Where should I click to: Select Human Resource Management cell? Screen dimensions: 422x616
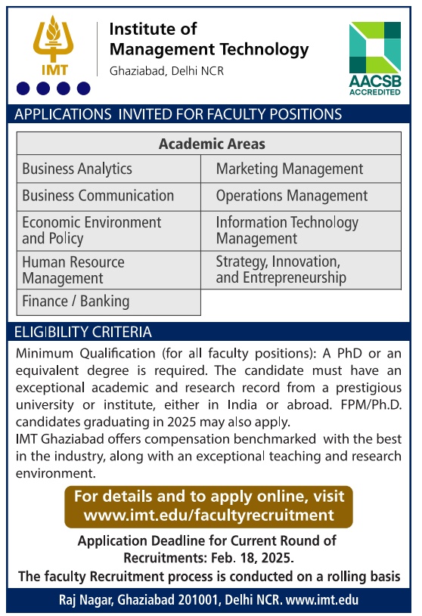(109, 270)
